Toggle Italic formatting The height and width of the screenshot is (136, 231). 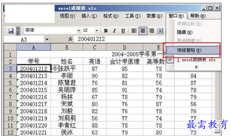(114, 31)
